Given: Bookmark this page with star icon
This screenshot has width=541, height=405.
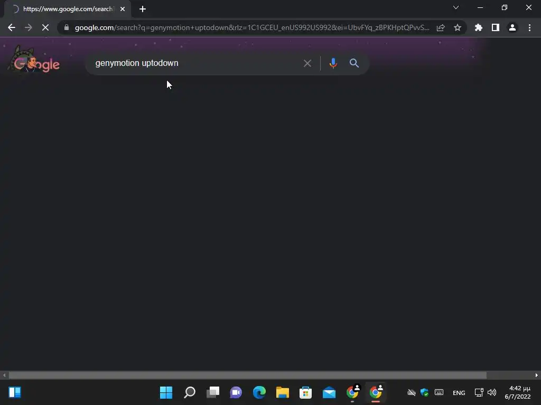Looking at the screenshot, I should click(x=458, y=27).
